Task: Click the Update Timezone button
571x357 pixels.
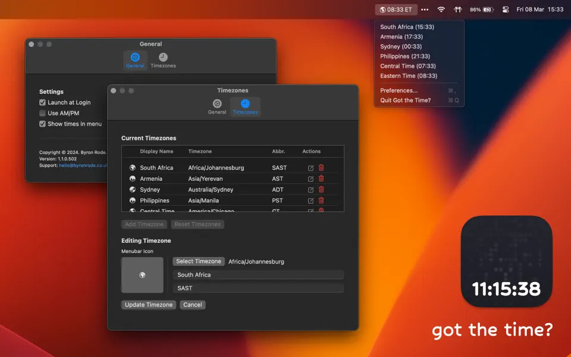Action: pos(149,305)
